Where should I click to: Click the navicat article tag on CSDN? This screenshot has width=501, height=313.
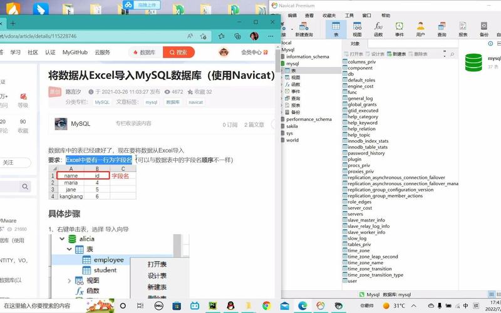195,102
